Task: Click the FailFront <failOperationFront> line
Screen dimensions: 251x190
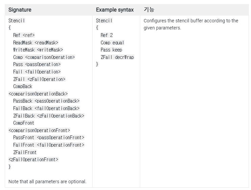Action: (49, 145)
